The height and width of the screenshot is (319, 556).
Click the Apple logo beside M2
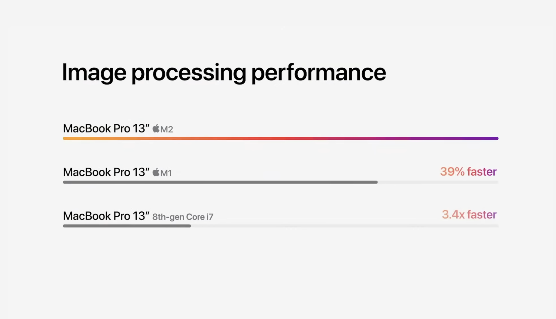pyautogui.click(x=156, y=128)
